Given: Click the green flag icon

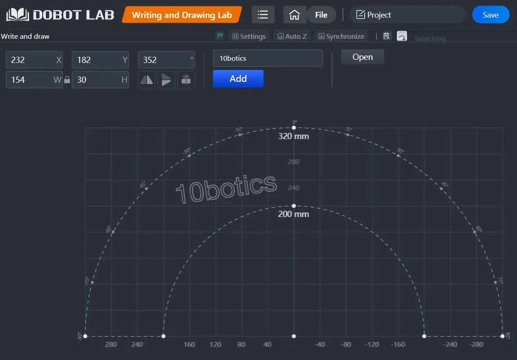Looking at the screenshot, I should point(220,36).
